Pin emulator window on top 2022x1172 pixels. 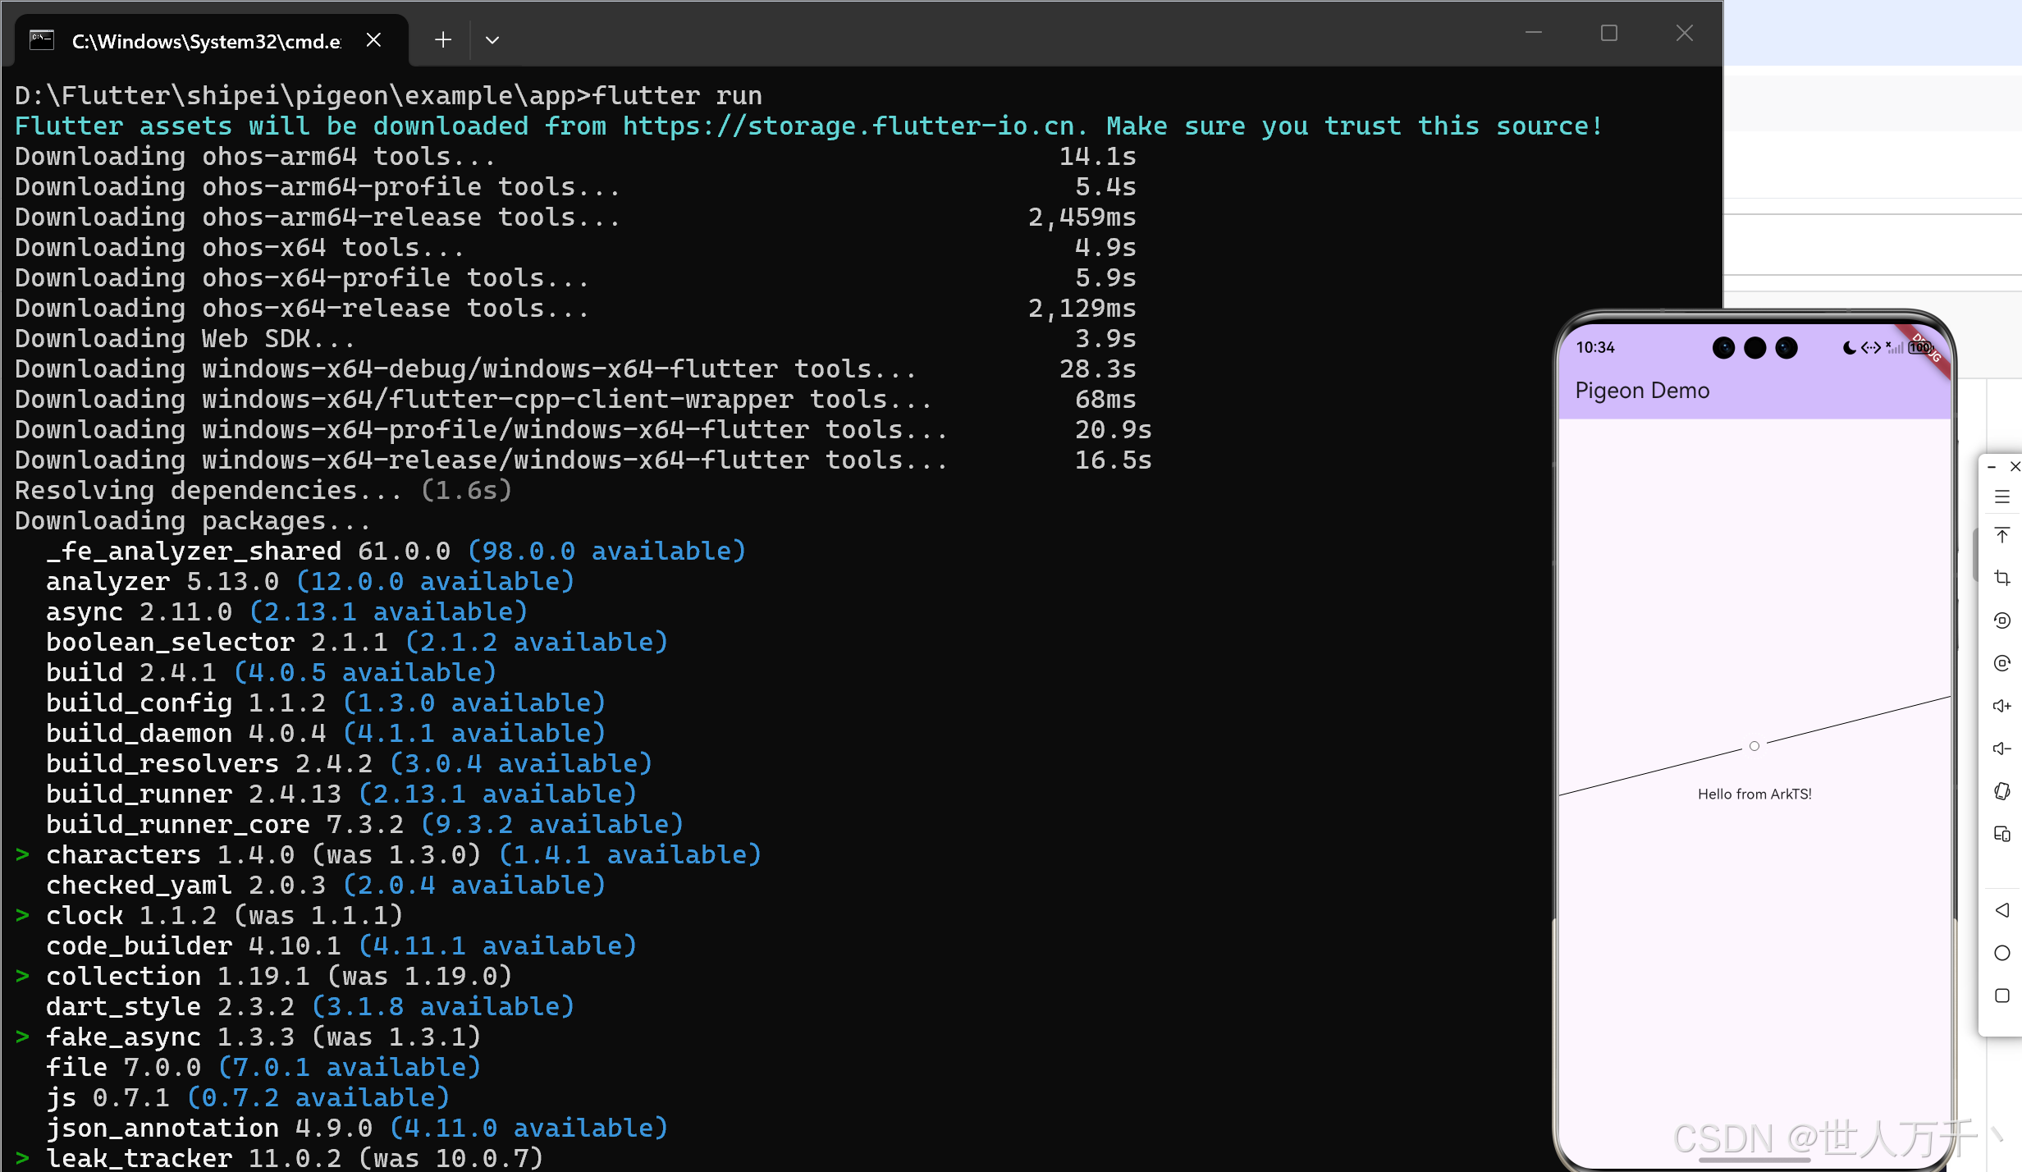coord(2002,535)
